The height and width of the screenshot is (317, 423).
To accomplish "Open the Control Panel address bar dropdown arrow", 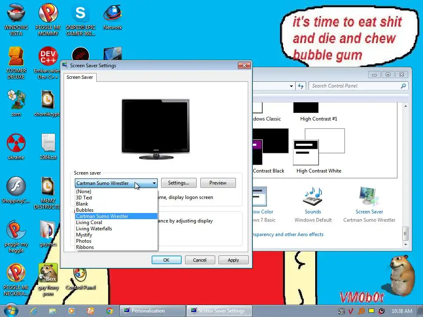I will (x=291, y=86).
